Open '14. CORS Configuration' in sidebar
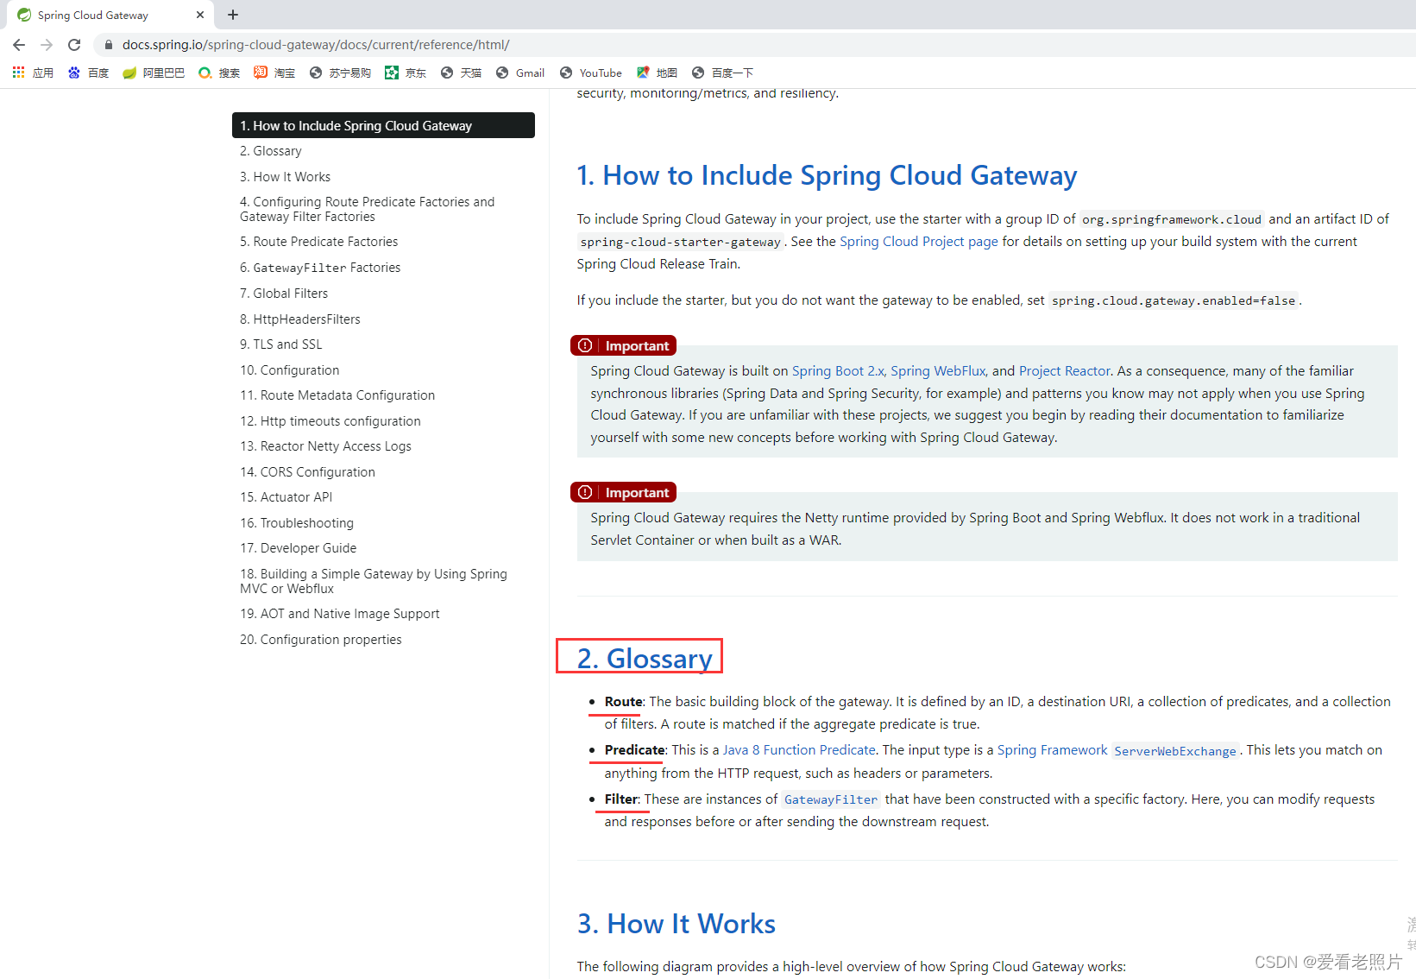The height and width of the screenshot is (979, 1416). 308,472
